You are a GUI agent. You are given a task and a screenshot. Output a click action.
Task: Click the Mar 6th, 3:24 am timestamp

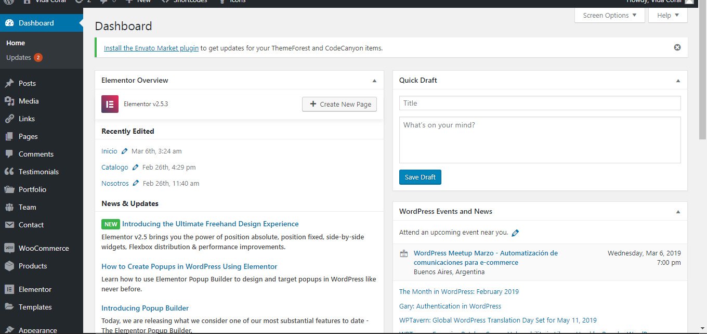coord(156,151)
